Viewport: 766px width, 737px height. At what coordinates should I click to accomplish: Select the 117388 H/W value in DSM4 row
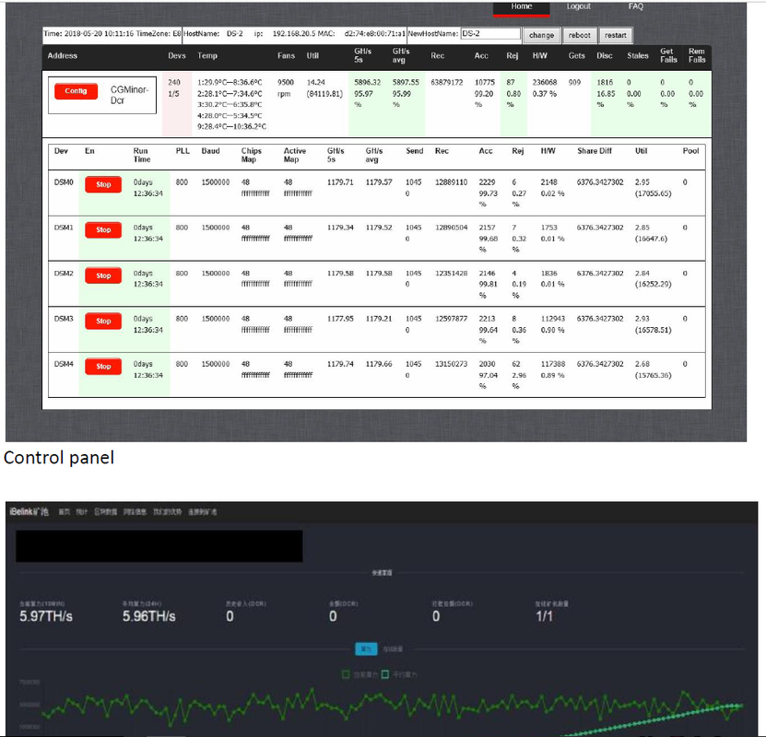coord(552,364)
